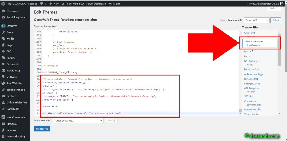The image size is (287, 141).
Task: Click the 'function my_wpdiscuz_shortcode()' line
Action: (x=65, y=83)
